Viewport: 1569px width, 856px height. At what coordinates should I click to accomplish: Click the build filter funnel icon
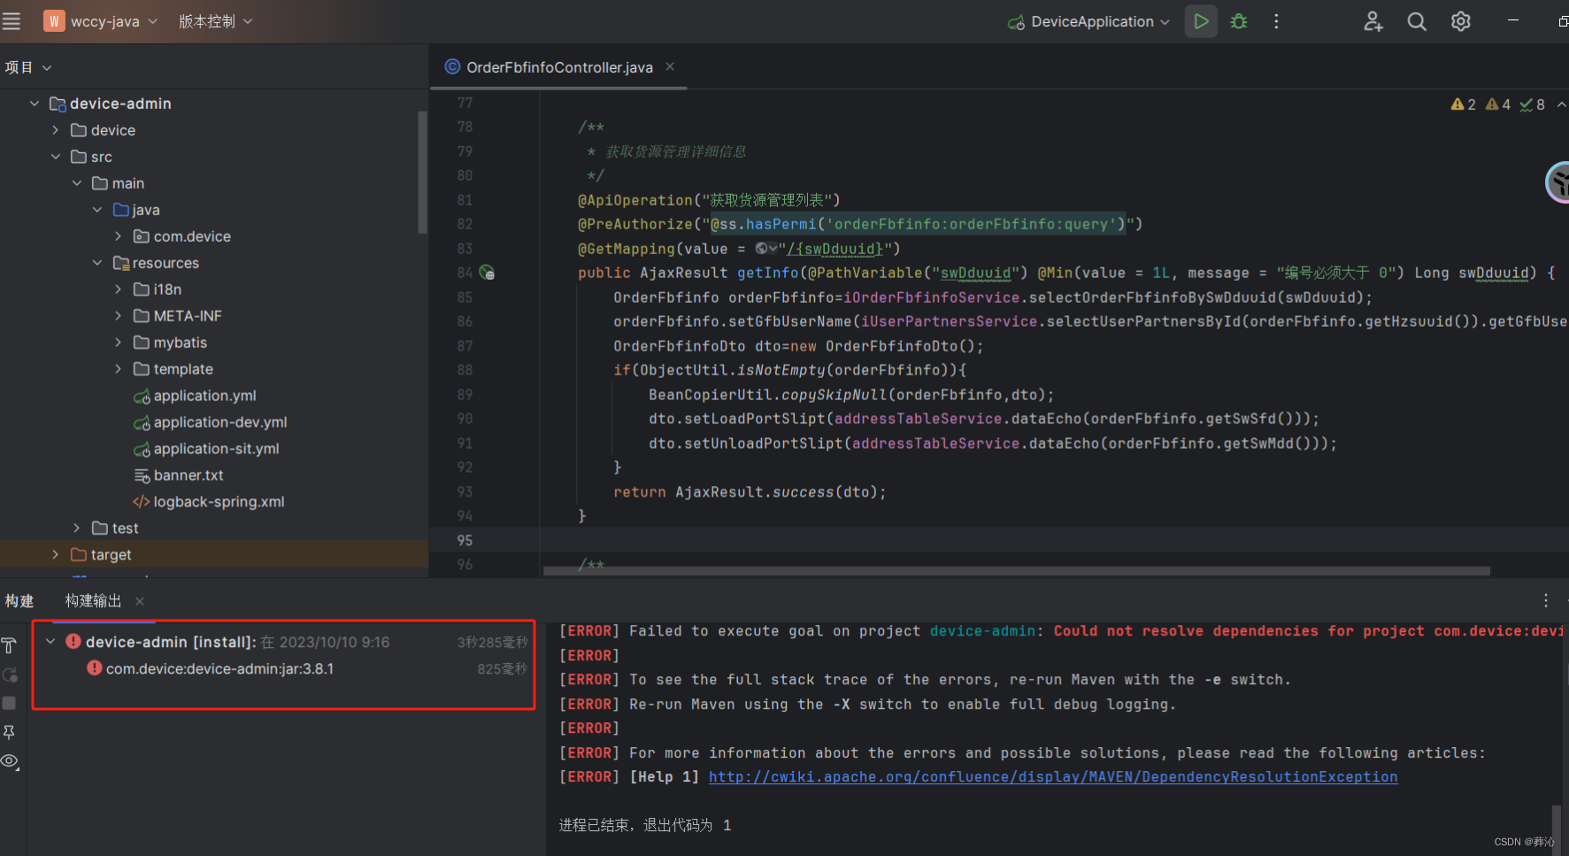point(9,646)
